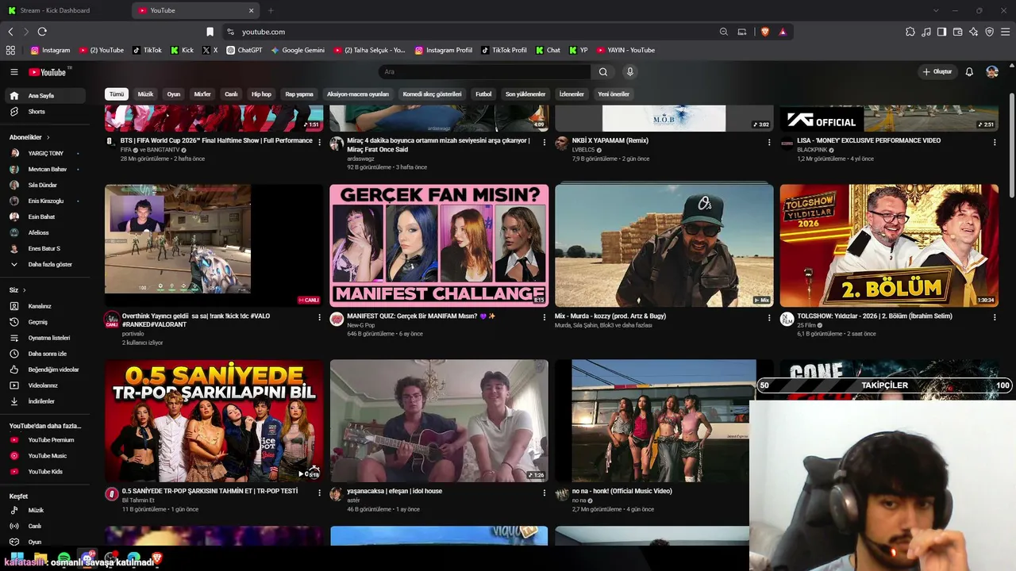This screenshot has width=1016, height=571.
Task: Open the YouTube hamburger guide menu
Action: pos(13,72)
